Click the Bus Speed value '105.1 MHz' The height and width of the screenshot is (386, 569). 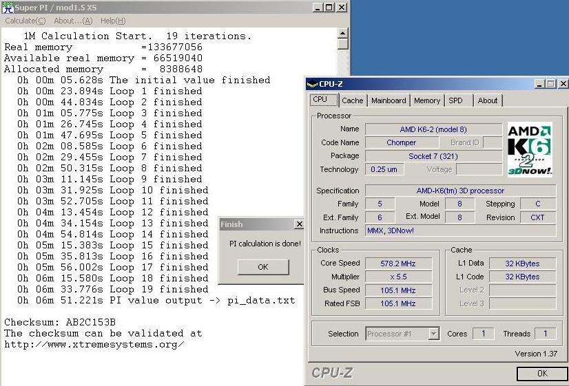click(x=398, y=290)
